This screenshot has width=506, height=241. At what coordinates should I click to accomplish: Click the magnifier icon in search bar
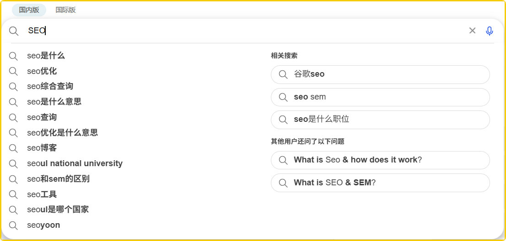(x=14, y=31)
